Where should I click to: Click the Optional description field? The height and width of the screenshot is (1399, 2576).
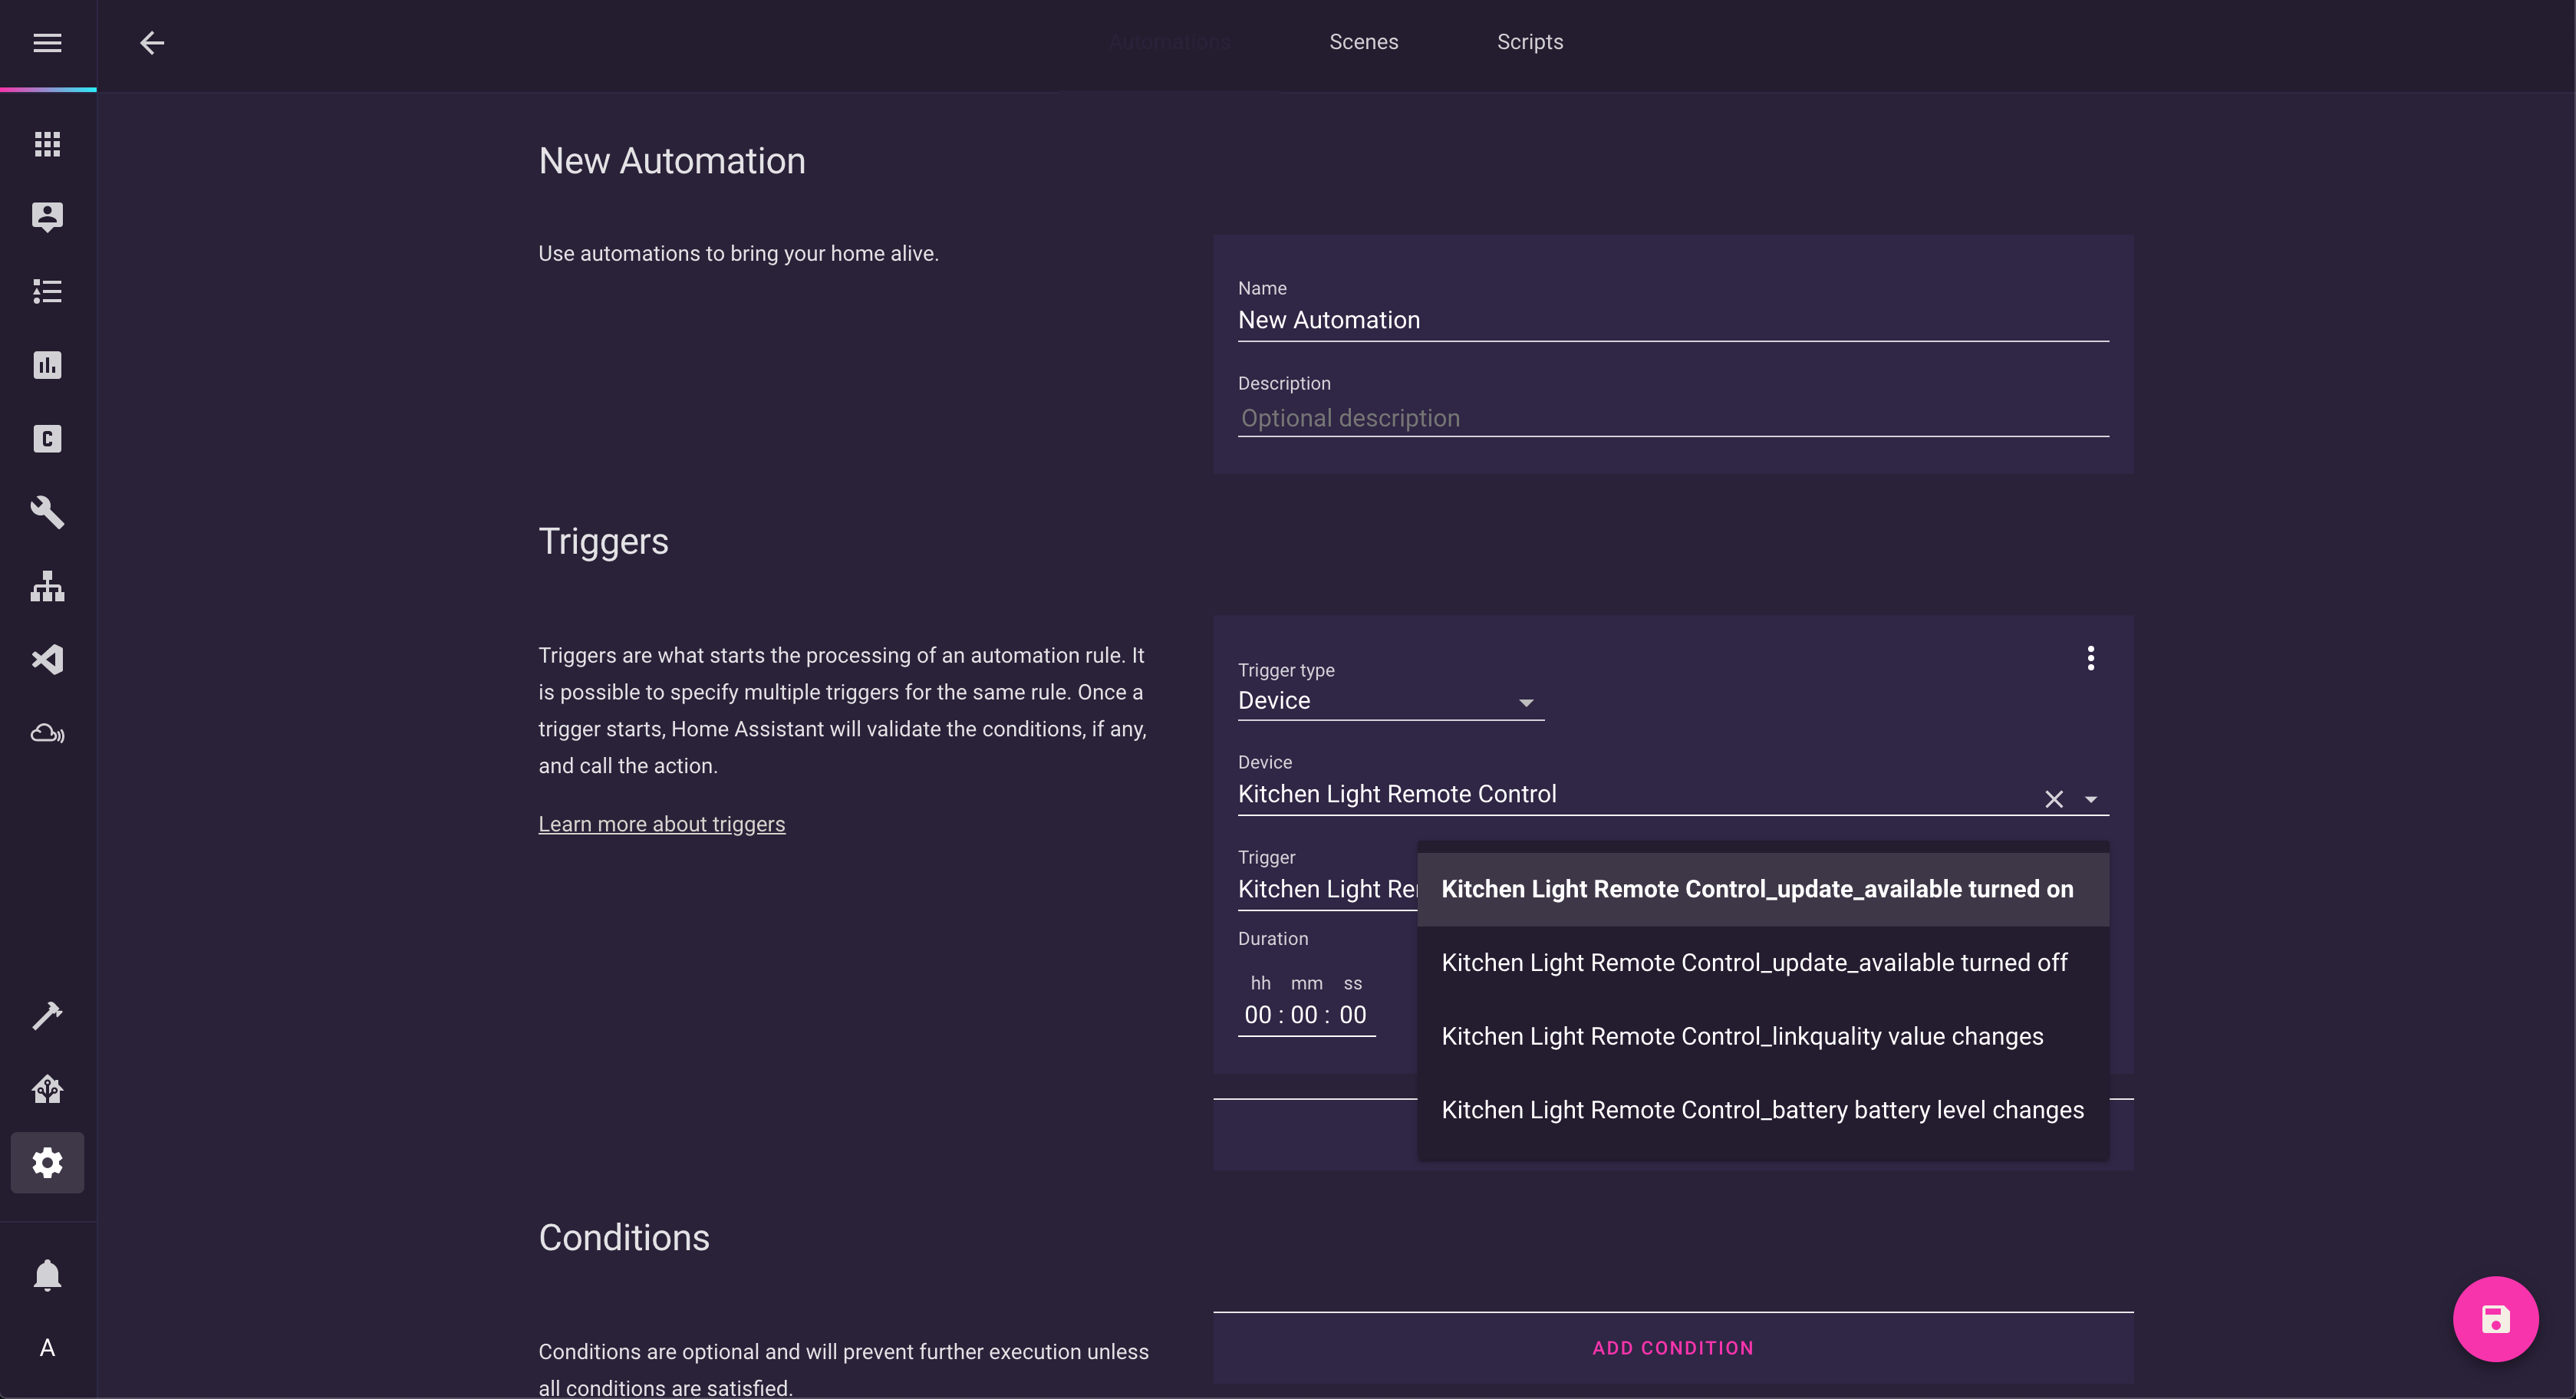pos(1672,419)
